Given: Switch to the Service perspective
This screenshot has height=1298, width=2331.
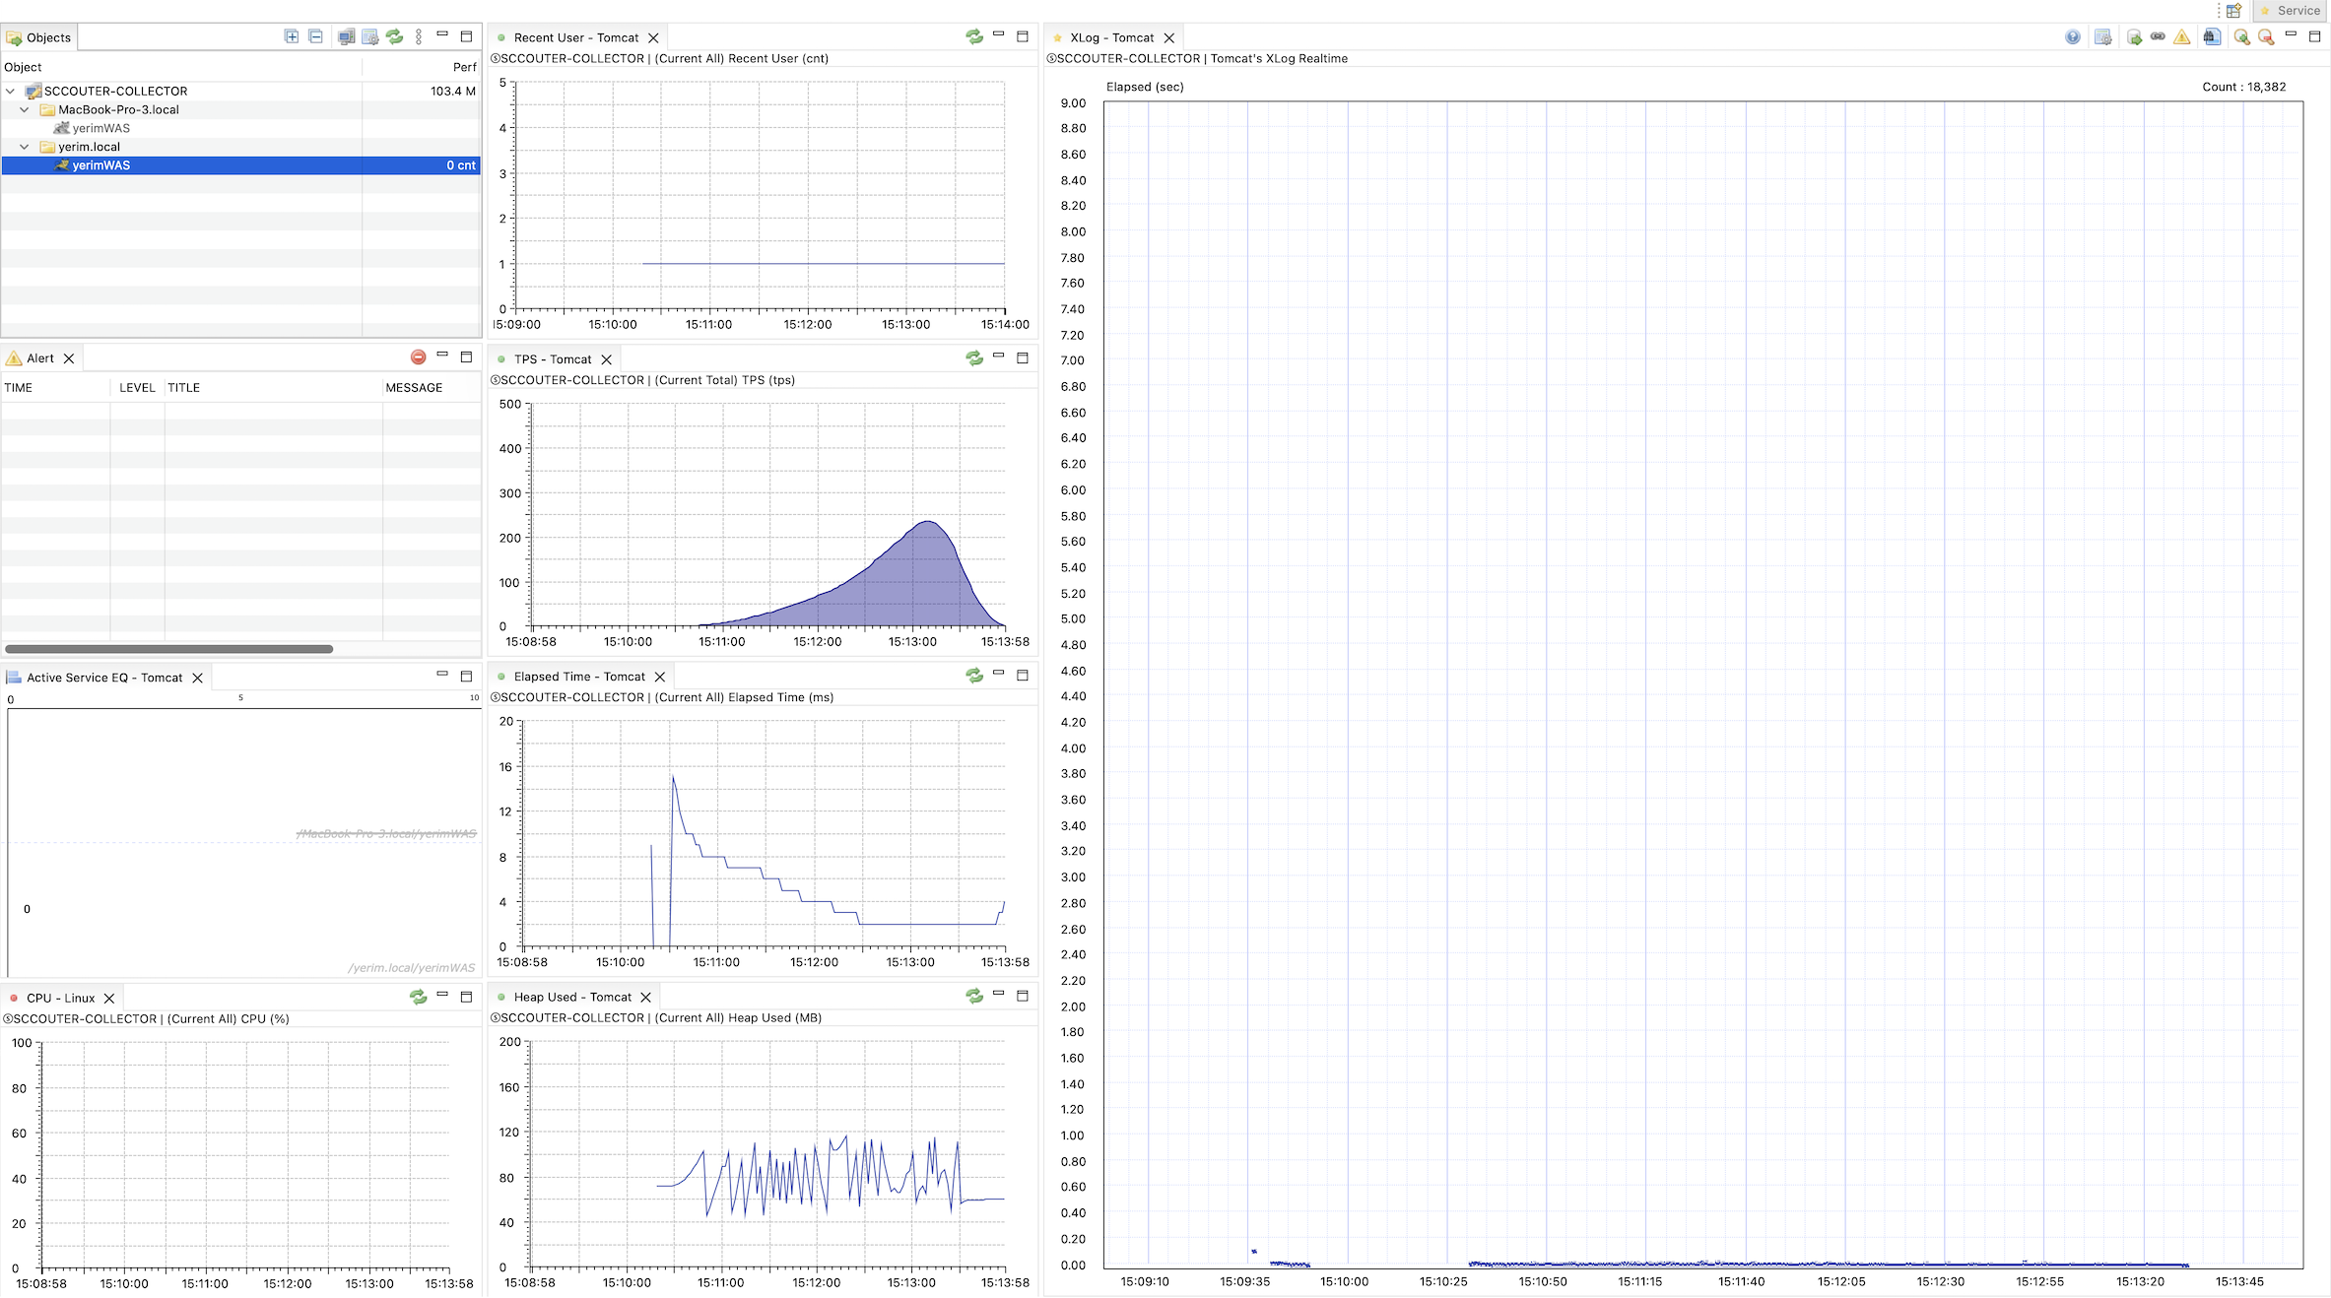Looking at the screenshot, I should 2290,11.
